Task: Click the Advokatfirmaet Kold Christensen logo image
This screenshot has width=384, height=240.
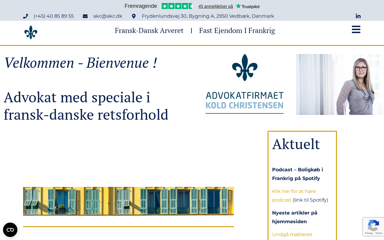Action: pos(244,84)
